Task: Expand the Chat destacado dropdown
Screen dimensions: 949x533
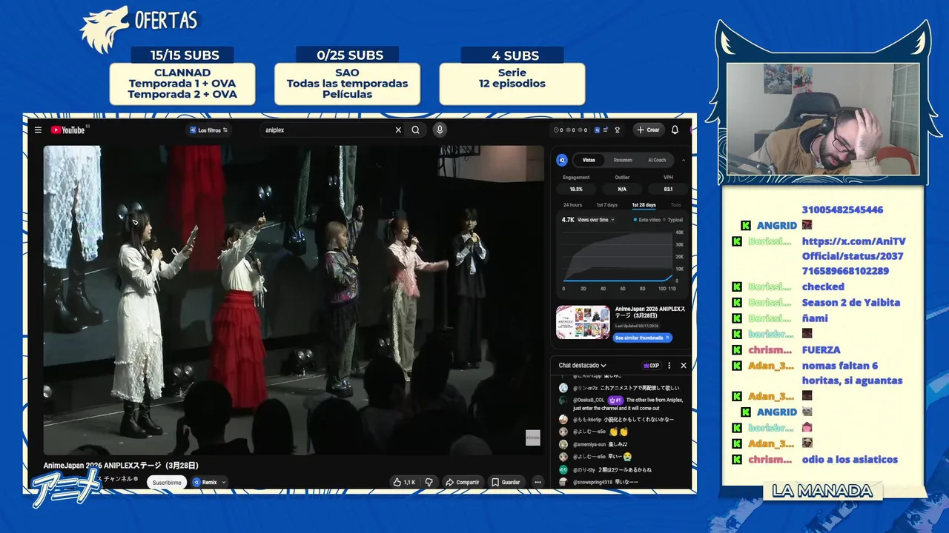Action: click(583, 365)
